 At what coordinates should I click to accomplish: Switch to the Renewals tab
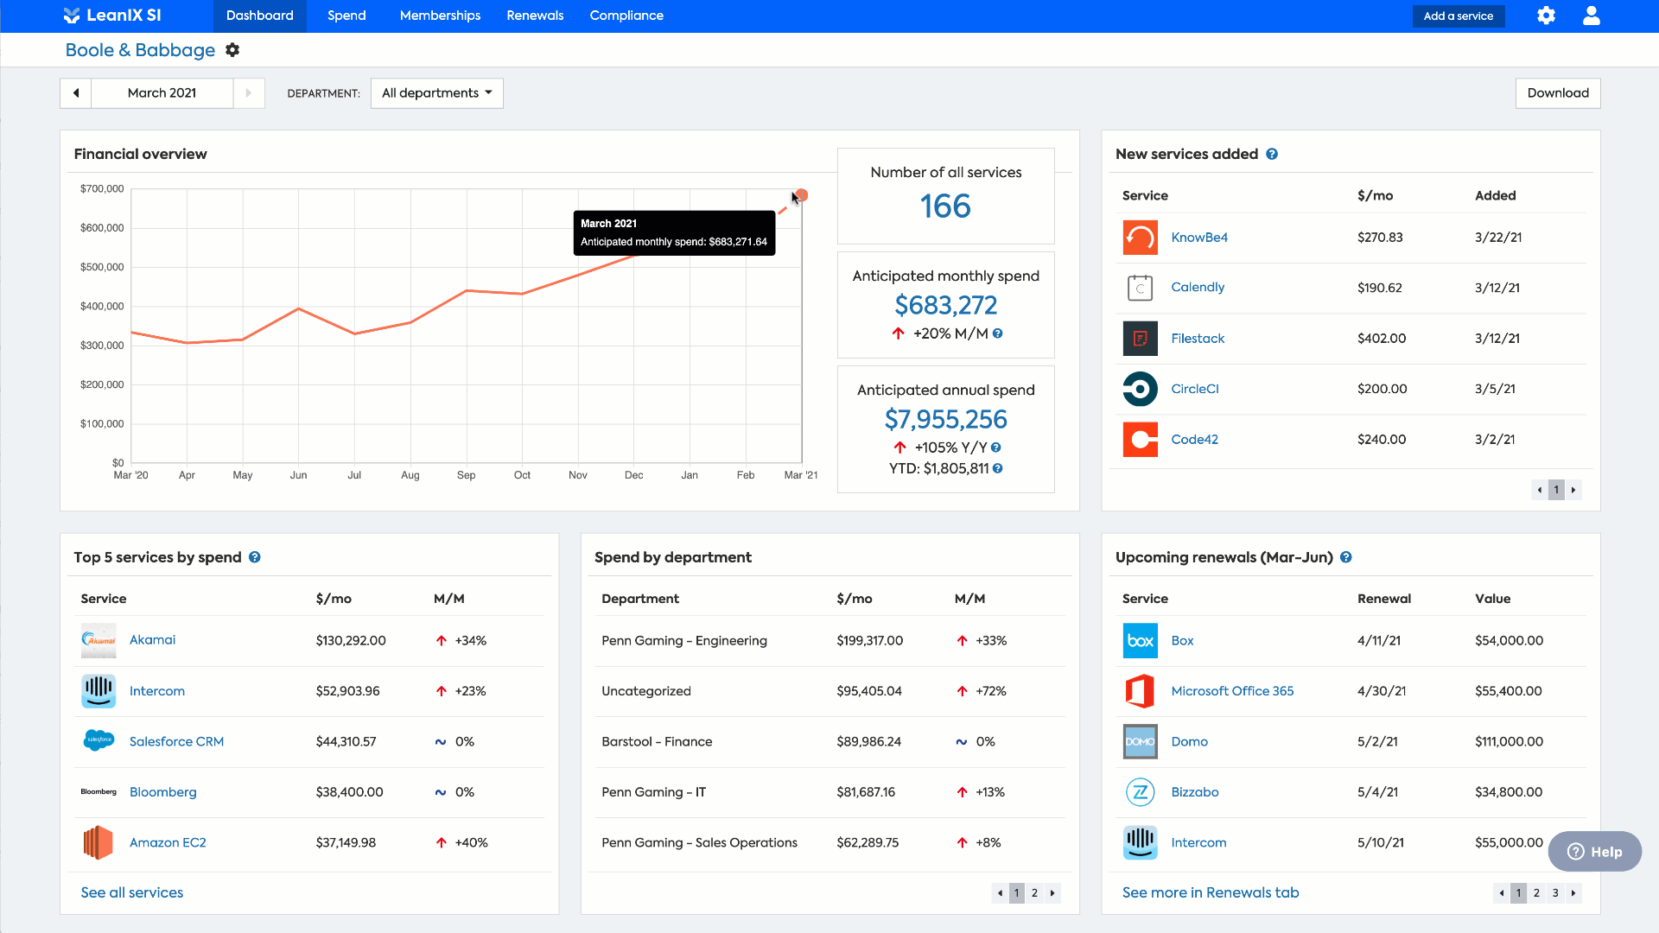pyautogui.click(x=535, y=16)
